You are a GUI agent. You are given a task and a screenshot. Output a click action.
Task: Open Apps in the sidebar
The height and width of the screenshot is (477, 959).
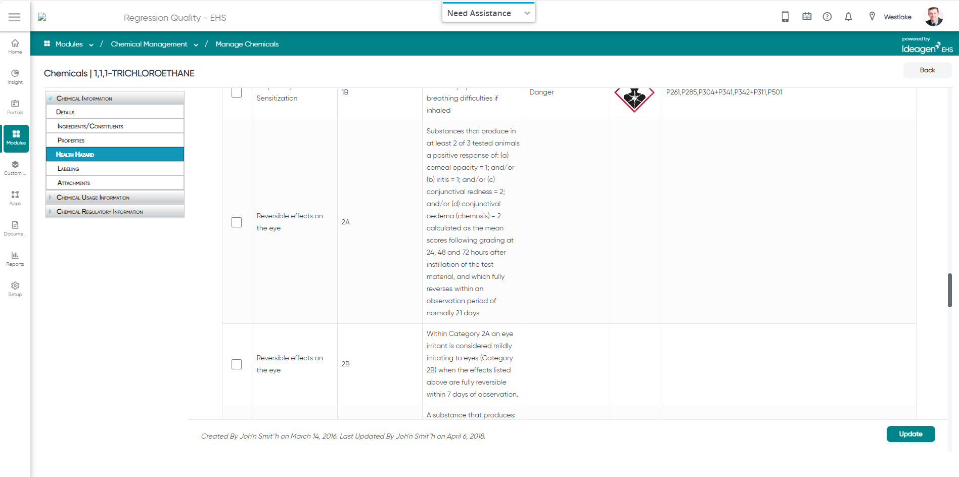15,198
